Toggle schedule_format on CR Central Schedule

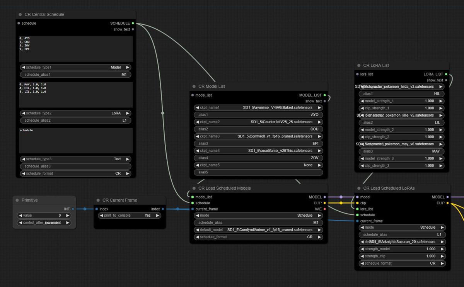[75, 173]
